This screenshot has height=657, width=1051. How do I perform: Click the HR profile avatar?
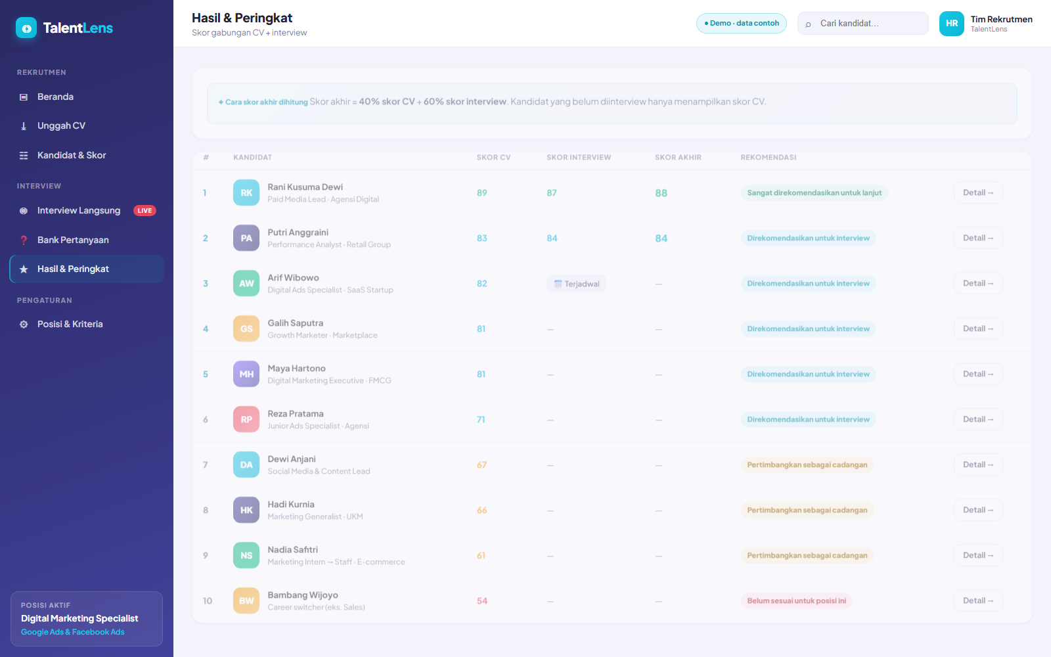(x=952, y=24)
